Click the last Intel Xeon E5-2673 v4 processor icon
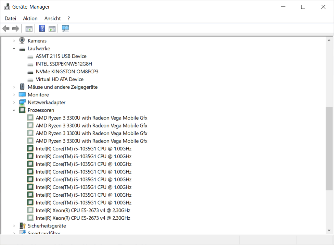This screenshot has height=245, width=334. (30, 218)
